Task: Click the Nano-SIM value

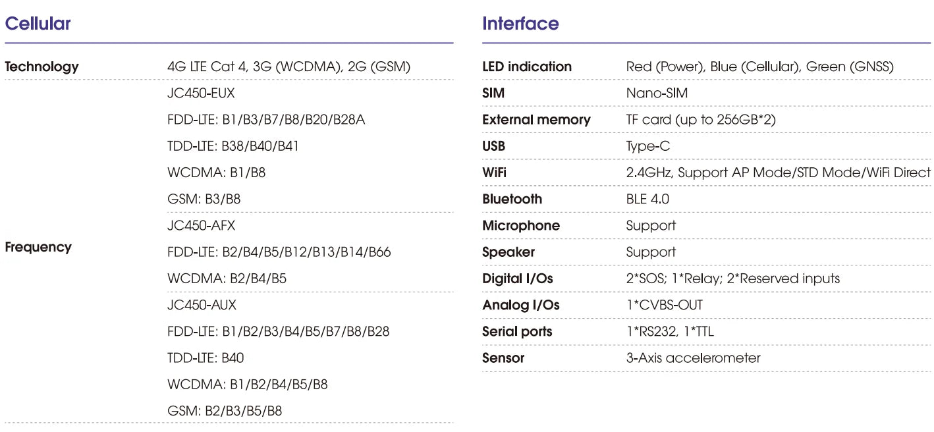Action: [657, 94]
